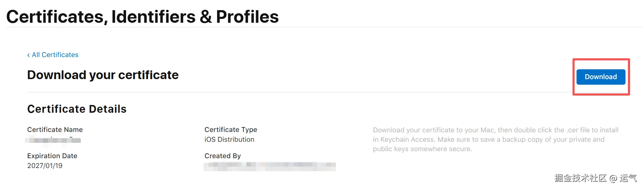Select the iOS Distribution type value
643x189 pixels.
229,140
